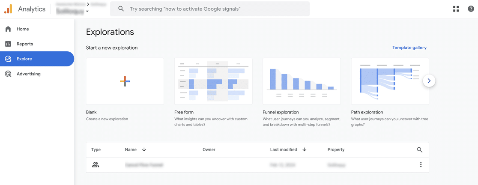478x185 pixels.
Task: Open the property selector dropdown arrow
Action: click(87, 12)
